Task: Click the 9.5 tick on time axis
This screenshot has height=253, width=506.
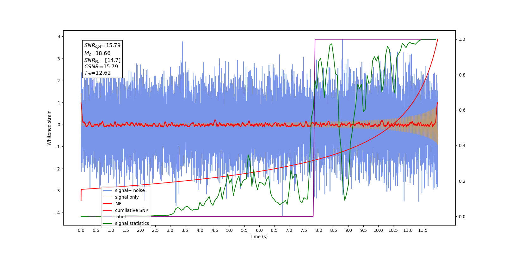Action: point(363,230)
